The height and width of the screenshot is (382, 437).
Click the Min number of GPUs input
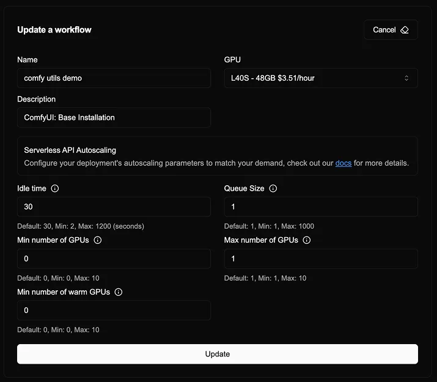pos(114,259)
